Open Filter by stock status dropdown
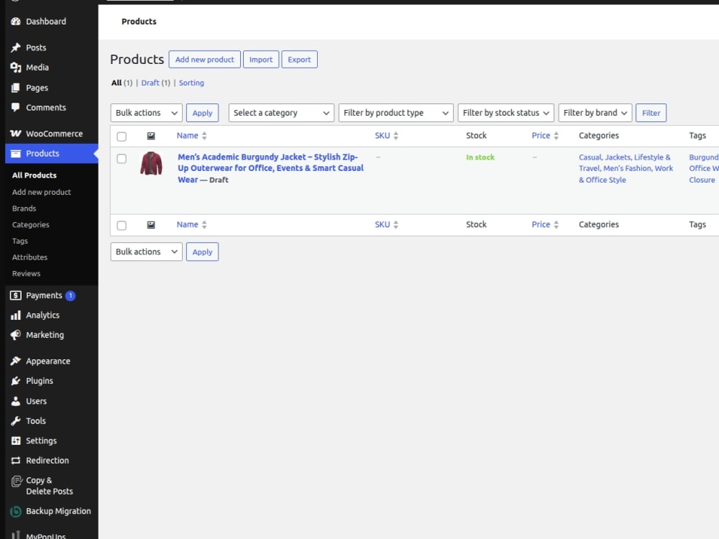 (505, 113)
